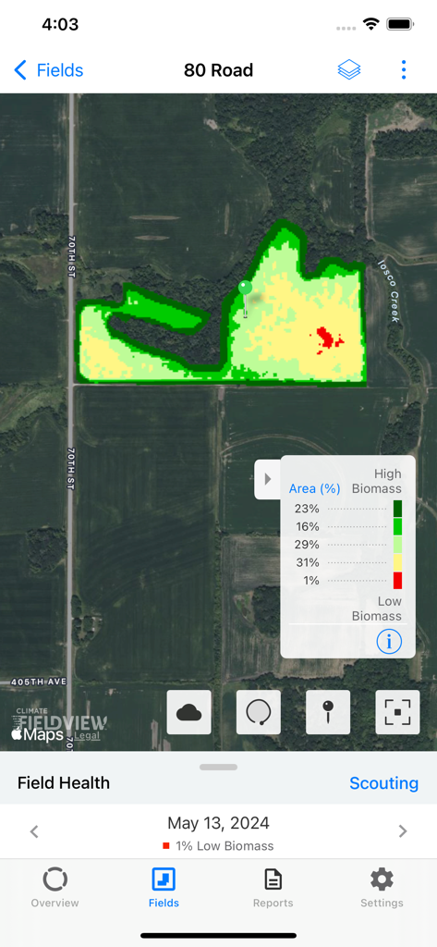The width and height of the screenshot is (437, 947).
Task: Tap the Area (%) legend header
Action: [314, 488]
